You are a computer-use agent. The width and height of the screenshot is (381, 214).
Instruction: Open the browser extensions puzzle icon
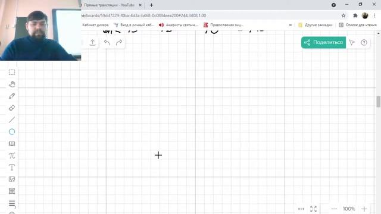(x=355, y=15)
